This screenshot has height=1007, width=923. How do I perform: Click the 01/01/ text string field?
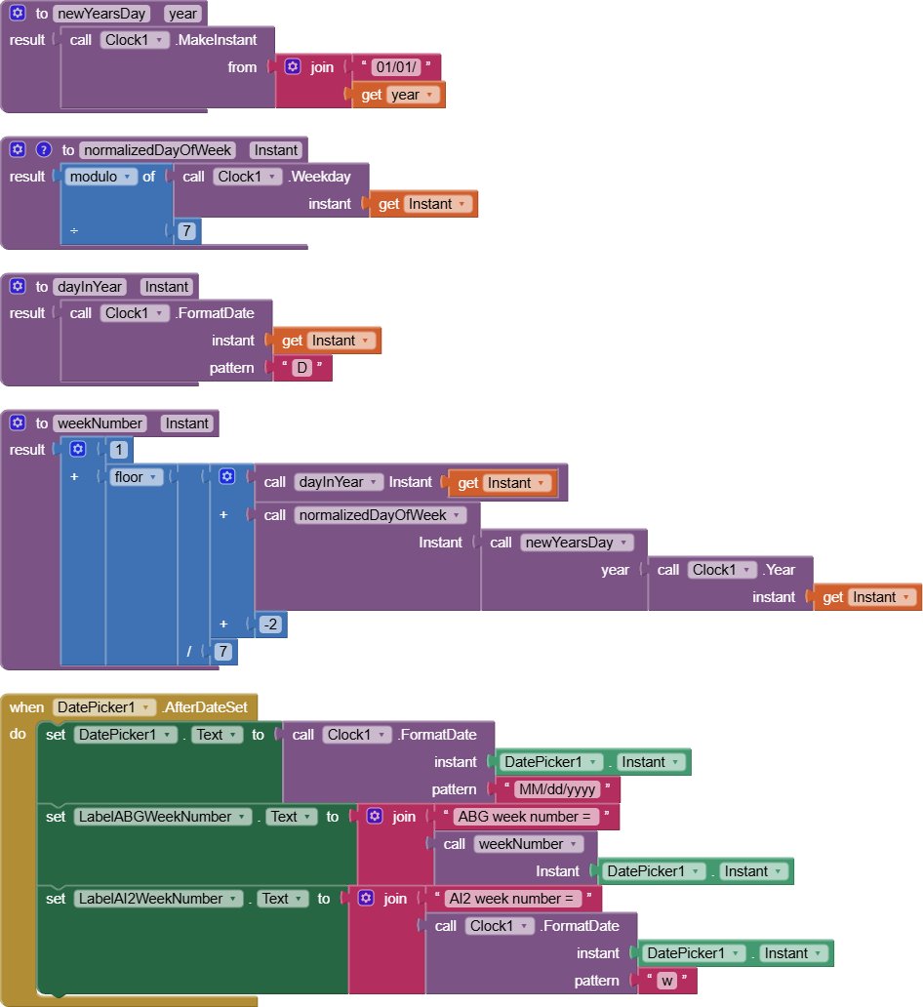tap(396, 66)
